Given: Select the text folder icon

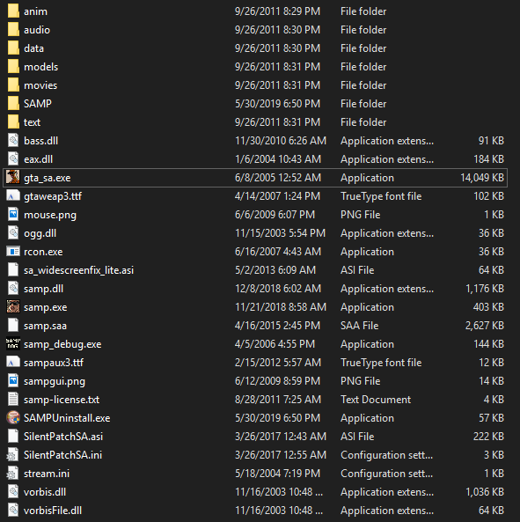Looking at the screenshot, I should [13, 121].
